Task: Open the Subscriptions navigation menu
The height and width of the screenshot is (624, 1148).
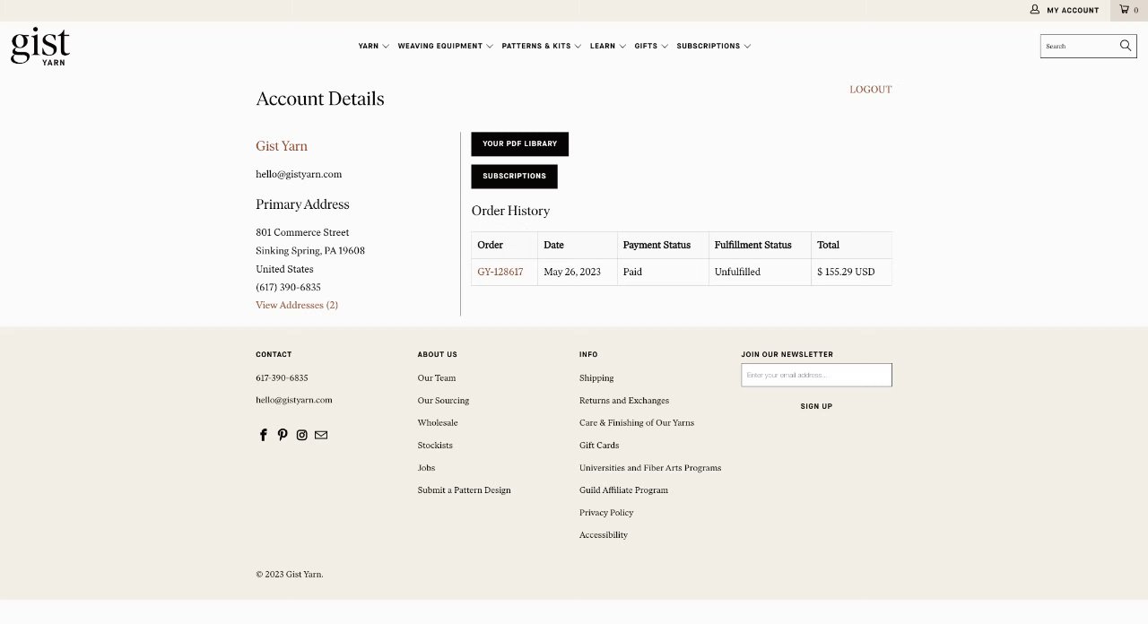Action: point(713,46)
